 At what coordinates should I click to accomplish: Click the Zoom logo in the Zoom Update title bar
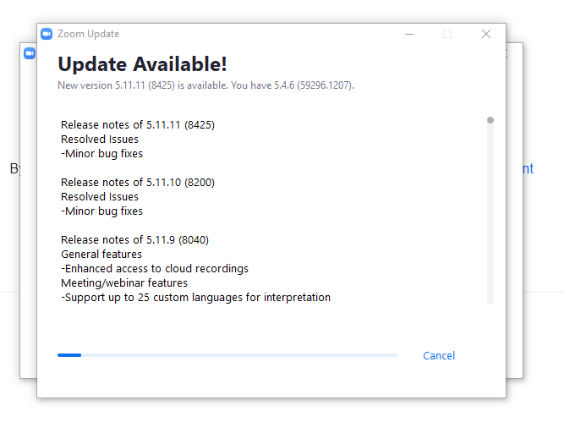[x=47, y=34]
